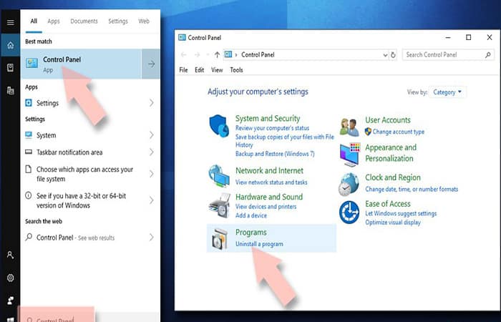Click the Ease of Access icon
Screen dimensions: 501x322
349,212
